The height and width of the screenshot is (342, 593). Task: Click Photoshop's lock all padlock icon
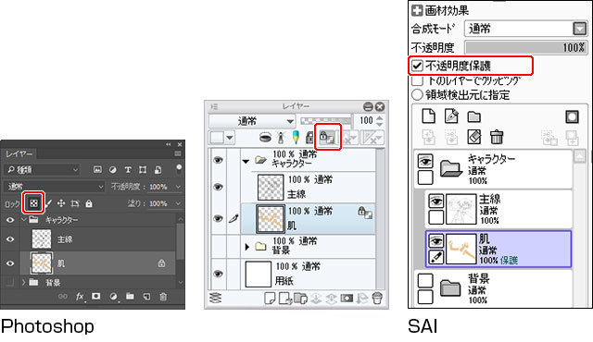click(89, 203)
